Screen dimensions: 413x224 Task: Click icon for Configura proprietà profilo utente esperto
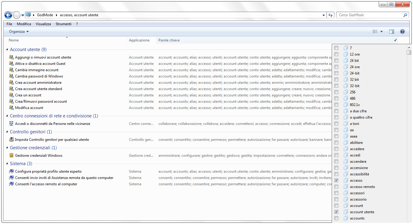tap(11, 171)
